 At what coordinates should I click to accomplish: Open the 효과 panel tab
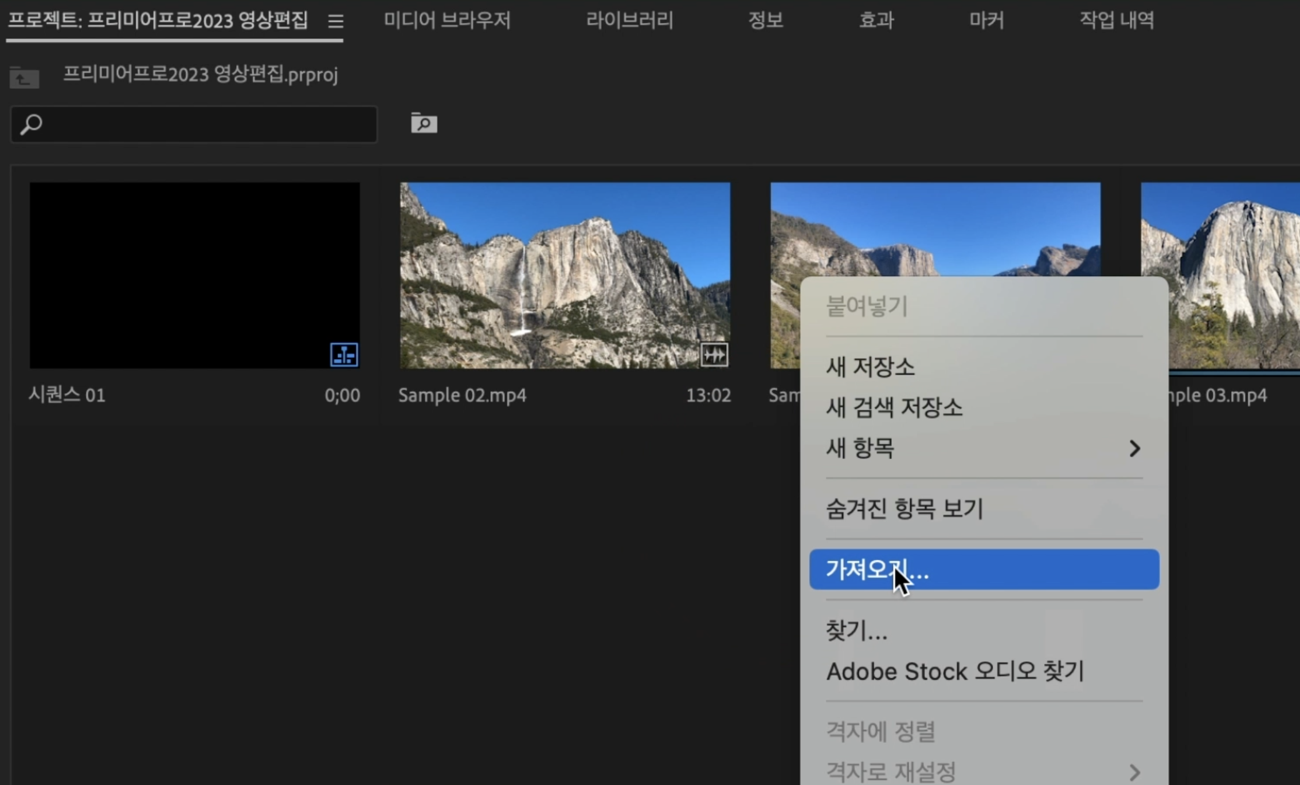click(x=876, y=21)
